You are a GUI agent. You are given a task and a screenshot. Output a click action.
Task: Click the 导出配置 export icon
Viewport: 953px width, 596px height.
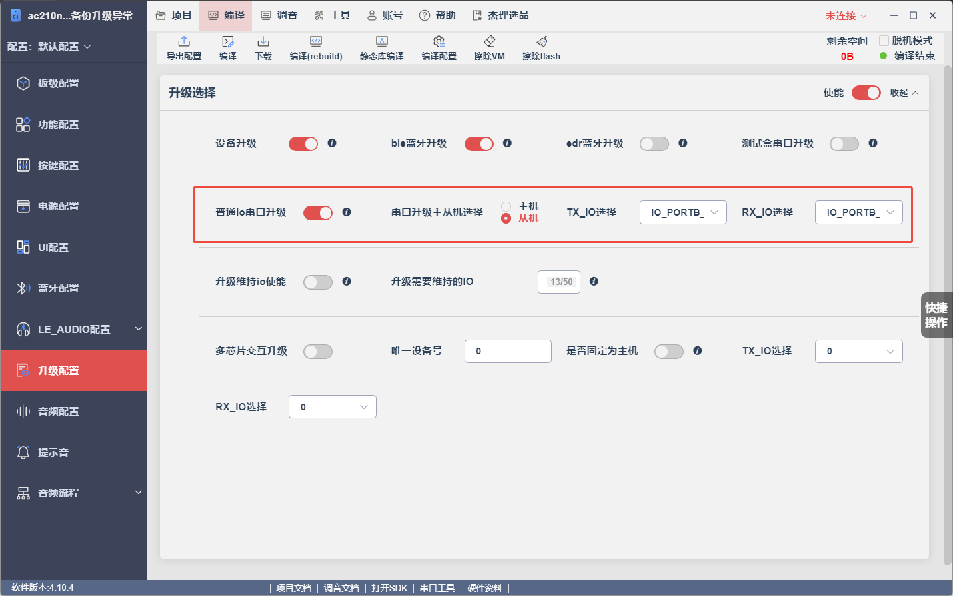[184, 41]
